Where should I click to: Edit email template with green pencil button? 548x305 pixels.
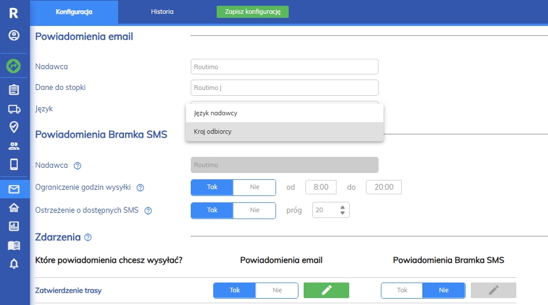(x=326, y=290)
